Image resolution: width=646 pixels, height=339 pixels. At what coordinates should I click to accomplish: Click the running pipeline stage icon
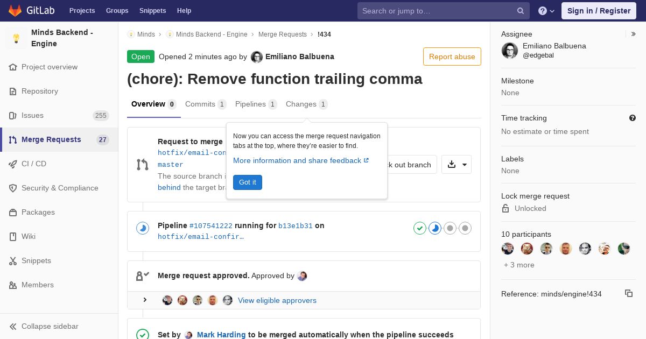pos(435,228)
